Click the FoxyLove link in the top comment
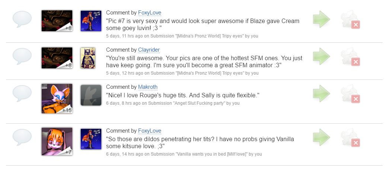 [x=149, y=13]
